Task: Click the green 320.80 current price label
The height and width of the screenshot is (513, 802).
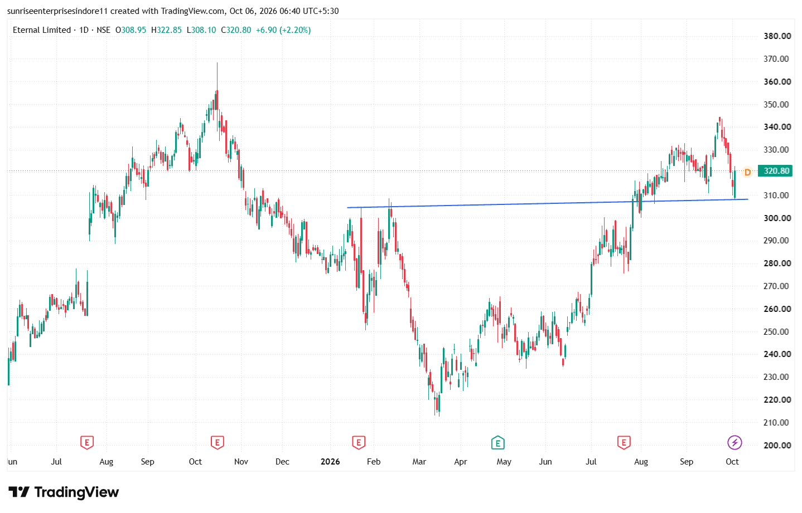Action: pos(776,171)
